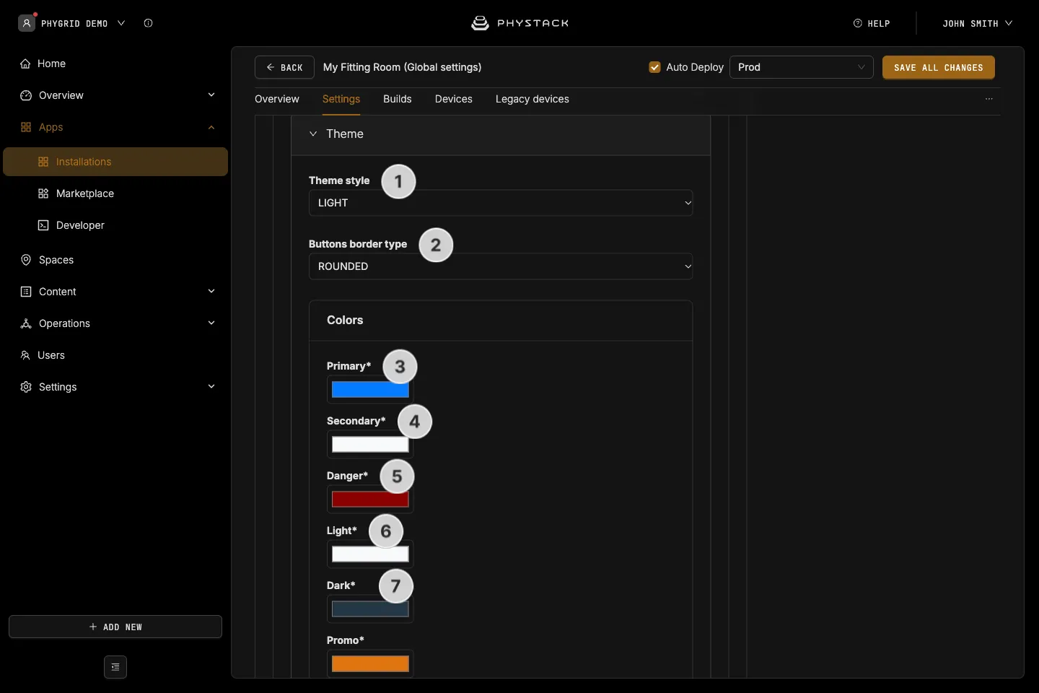Expand the Overview sidebar submenu chevron

pyautogui.click(x=211, y=95)
